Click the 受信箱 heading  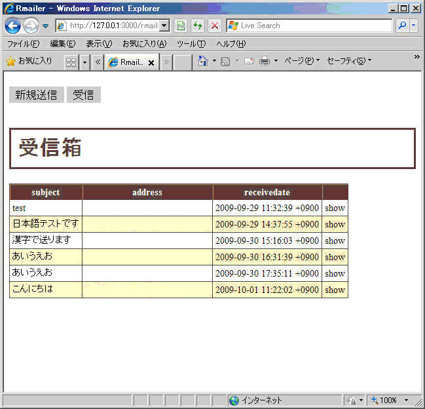(50, 147)
